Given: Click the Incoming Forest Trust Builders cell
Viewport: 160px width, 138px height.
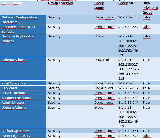Looking at the screenshot, I should pos(19,29).
